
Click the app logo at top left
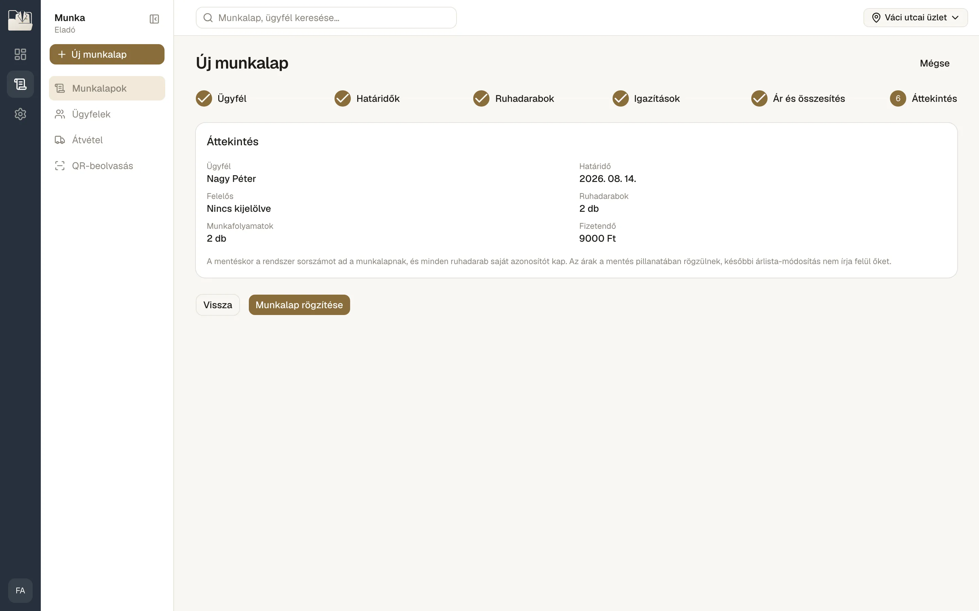click(20, 20)
